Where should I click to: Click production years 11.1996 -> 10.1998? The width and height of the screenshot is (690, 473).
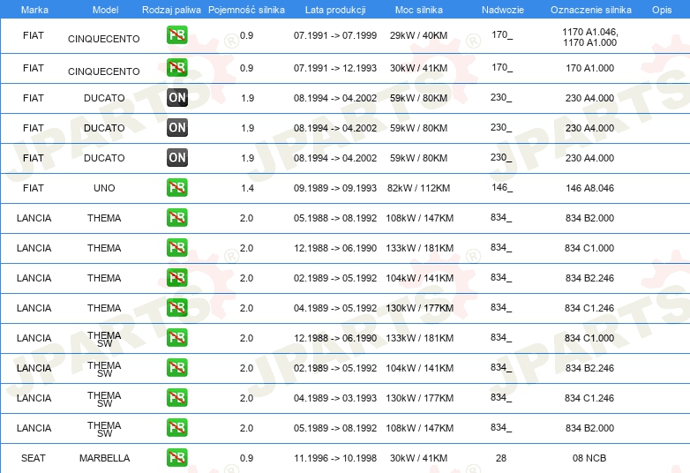pyautogui.click(x=335, y=459)
